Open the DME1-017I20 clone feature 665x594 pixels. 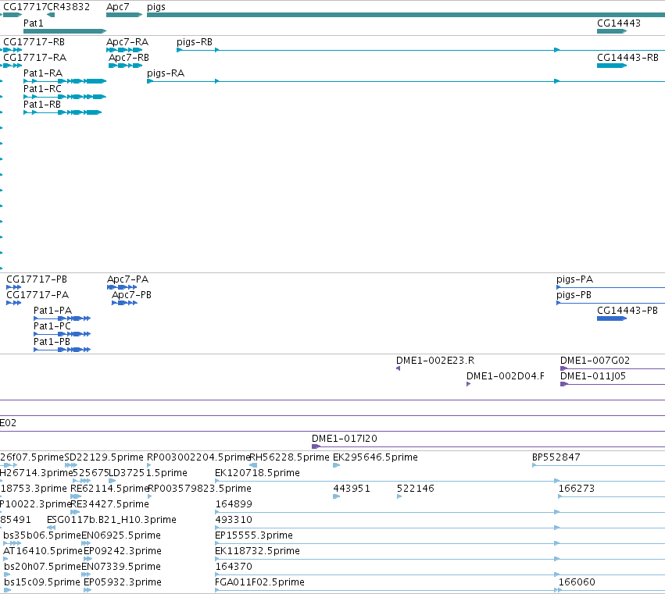pyautogui.click(x=488, y=446)
